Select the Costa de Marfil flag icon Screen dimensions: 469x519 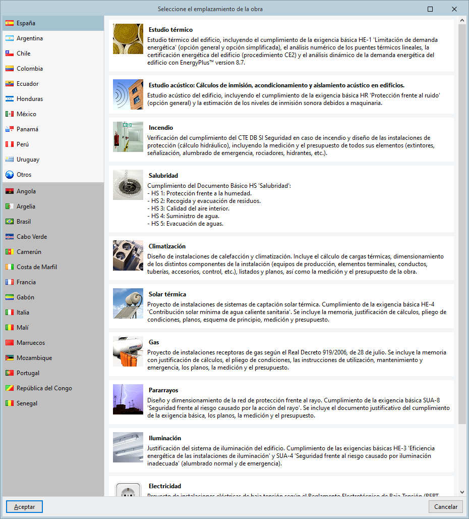tap(10, 267)
